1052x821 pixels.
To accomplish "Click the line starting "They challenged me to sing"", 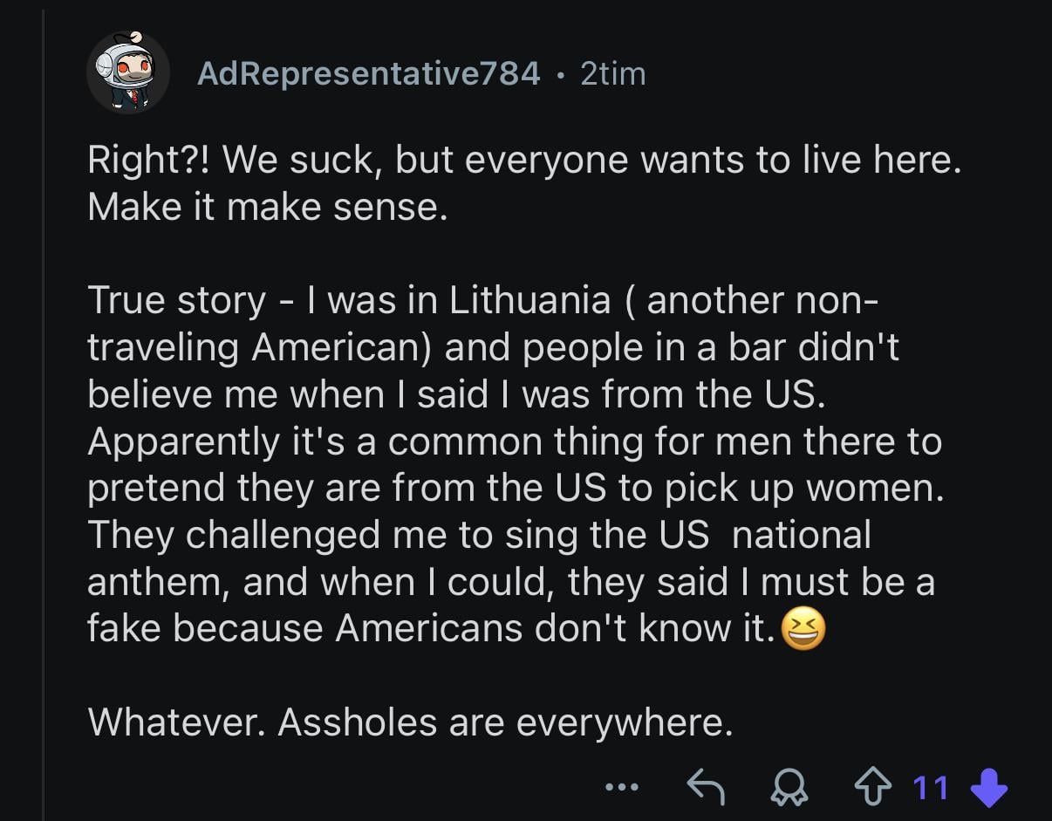I will pyautogui.click(x=479, y=535).
